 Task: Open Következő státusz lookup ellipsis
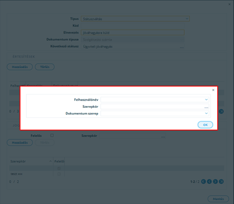tap(181, 47)
